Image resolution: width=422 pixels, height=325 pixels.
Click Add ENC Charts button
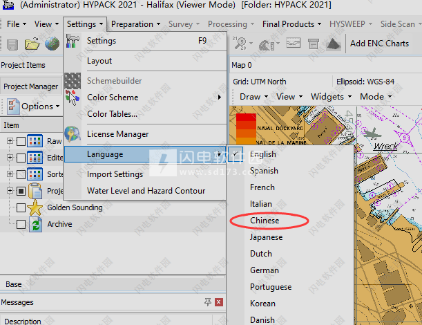(x=379, y=44)
